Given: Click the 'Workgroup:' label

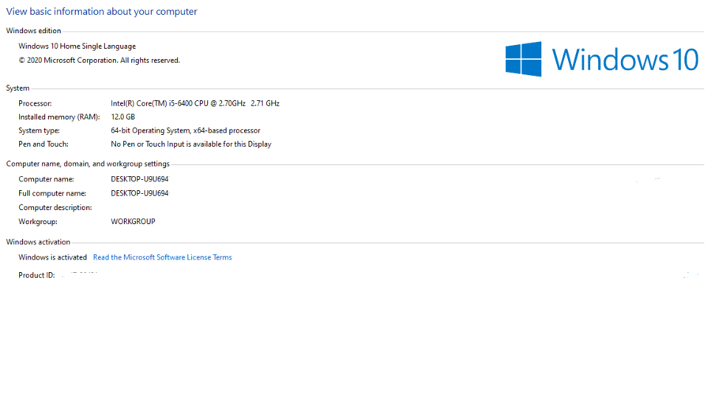Looking at the screenshot, I should tap(38, 222).
